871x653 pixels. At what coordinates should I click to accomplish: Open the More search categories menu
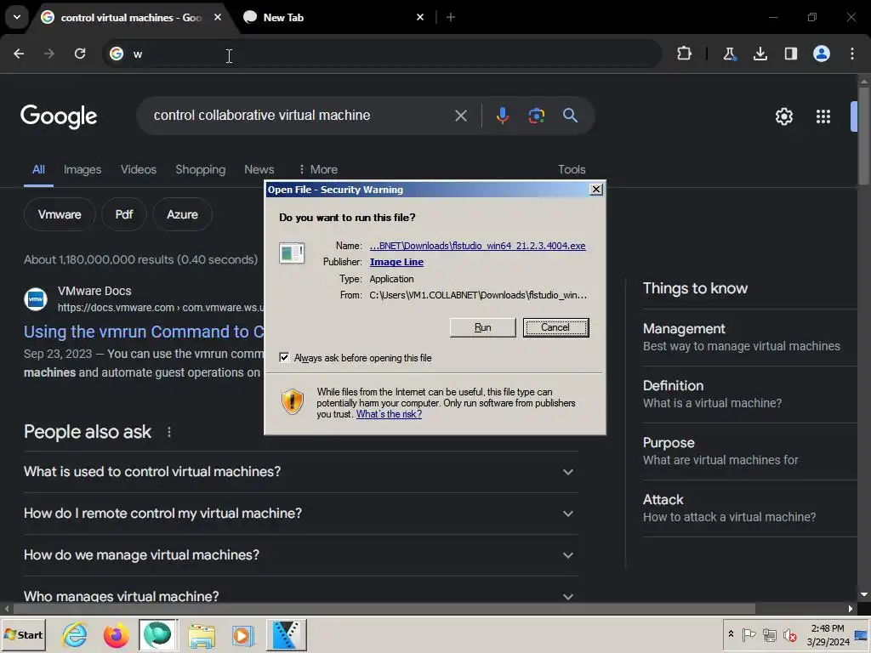pyautogui.click(x=318, y=169)
